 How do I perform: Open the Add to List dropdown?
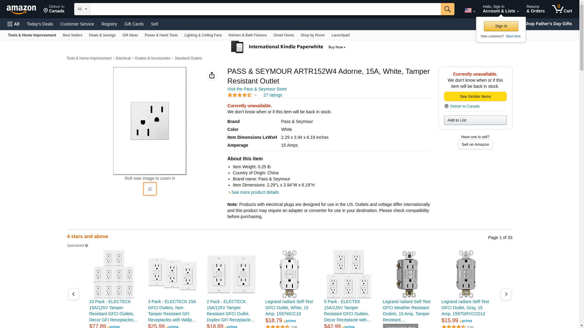click(x=475, y=120)
